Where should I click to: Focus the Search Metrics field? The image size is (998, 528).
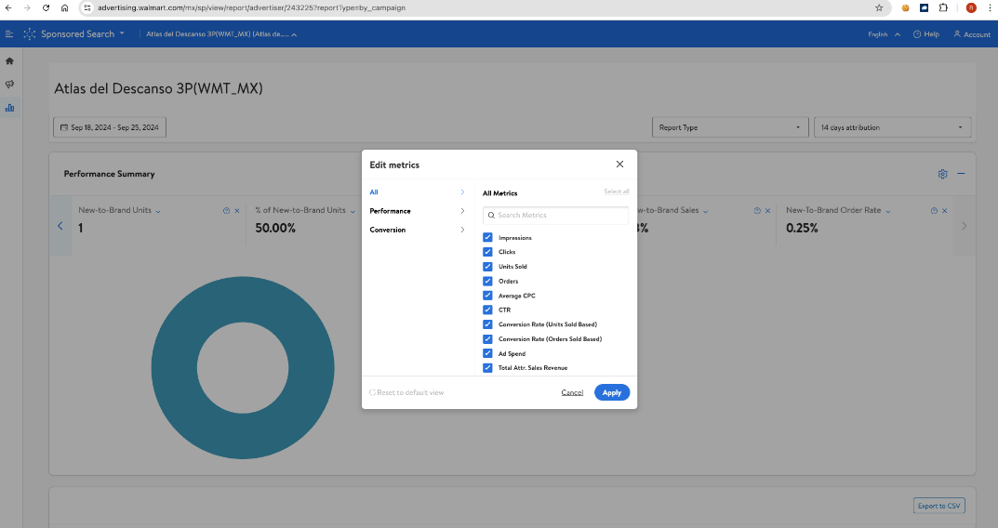[x=555, y=215]
